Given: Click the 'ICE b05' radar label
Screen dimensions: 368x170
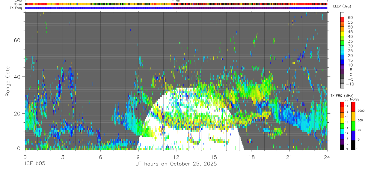Looking at the screenshot, I should (x=35, y=164).
